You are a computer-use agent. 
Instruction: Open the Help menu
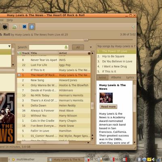(10, 20)
